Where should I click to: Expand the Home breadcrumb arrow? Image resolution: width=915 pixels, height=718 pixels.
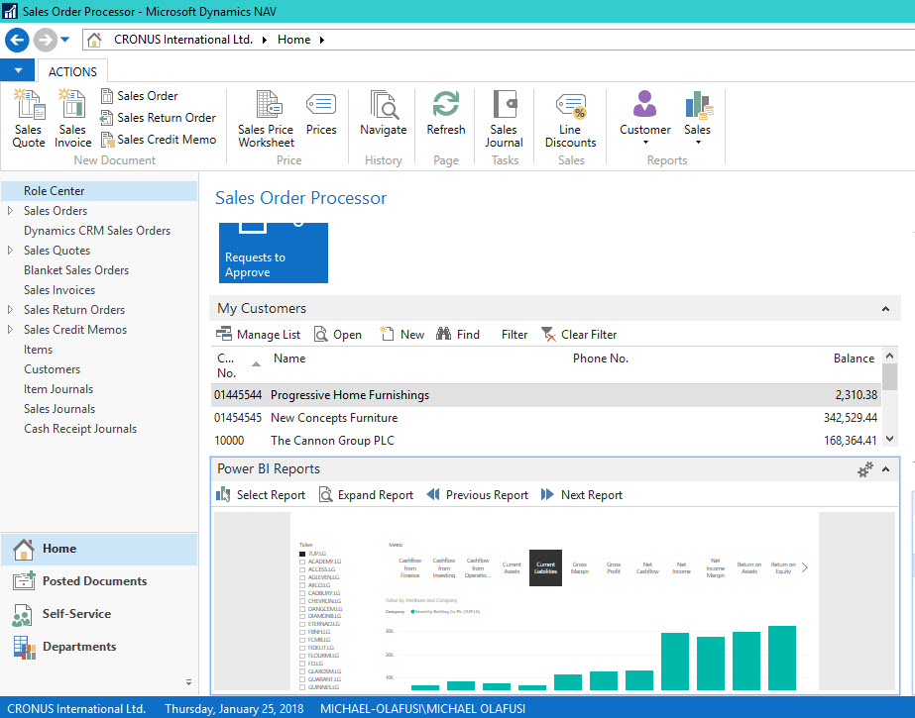coord(321,40)
